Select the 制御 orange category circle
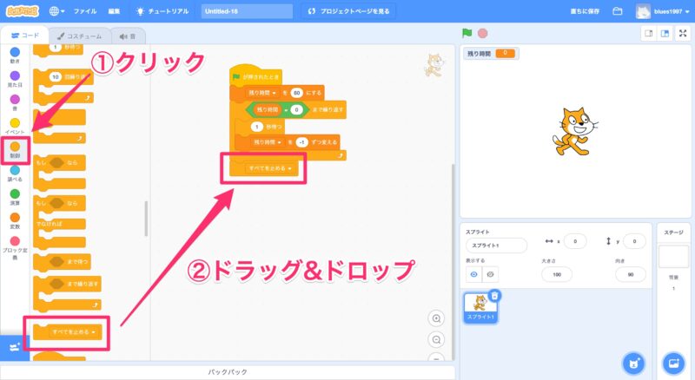The image size is (695, 380). pos(15,147)
